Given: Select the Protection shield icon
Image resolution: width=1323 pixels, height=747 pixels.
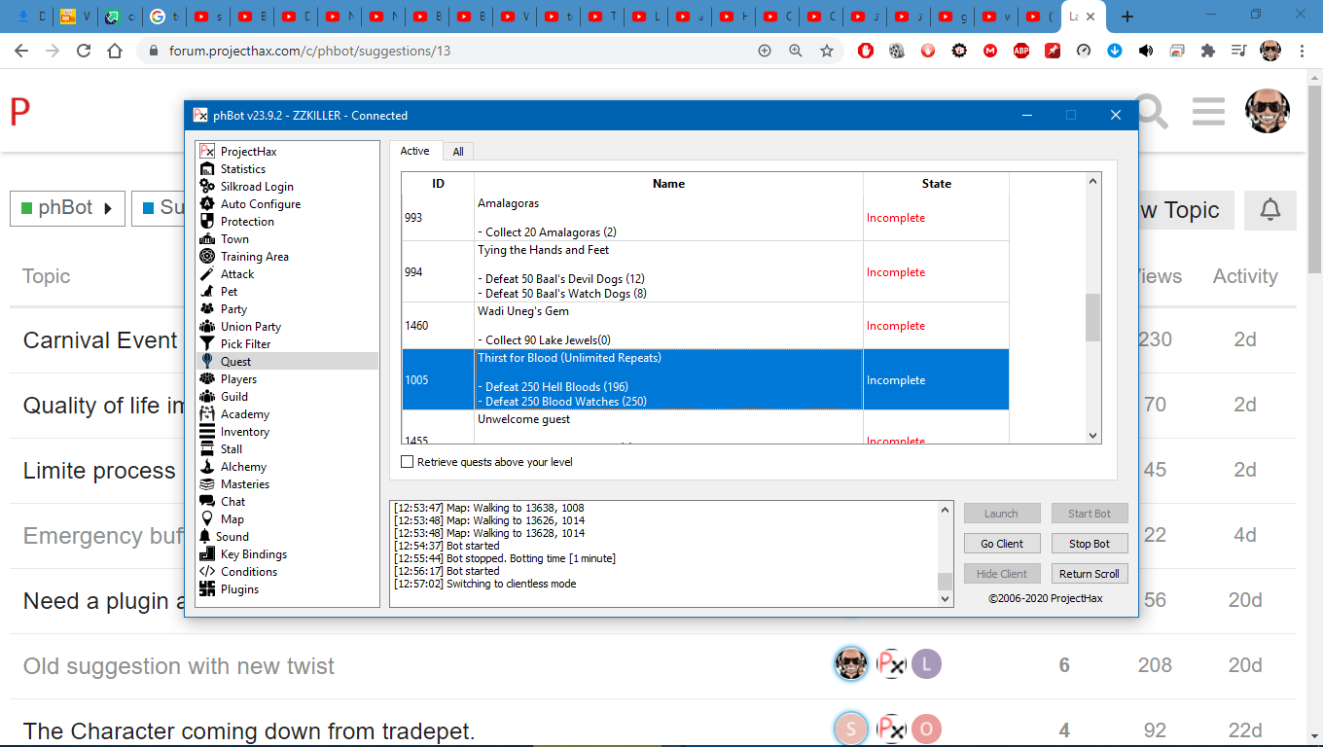Looking at the screenshot, I should pos(206,222).
